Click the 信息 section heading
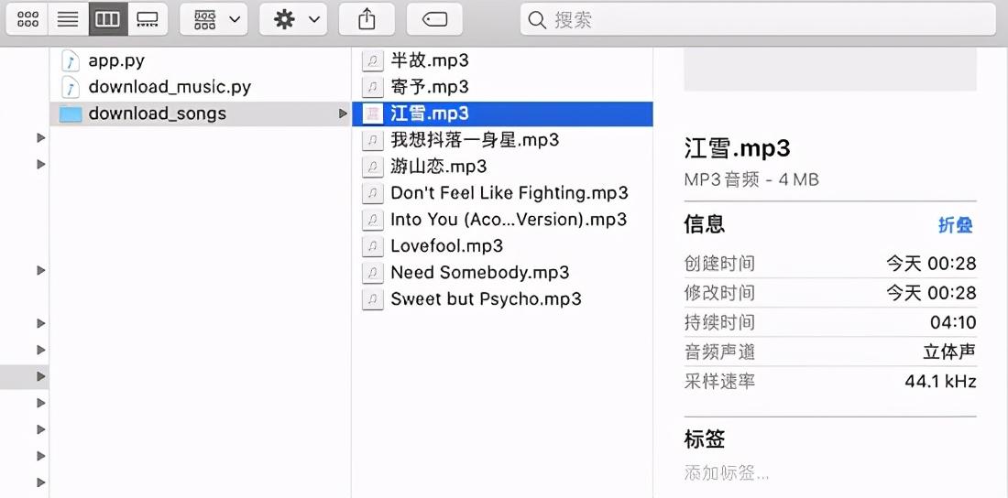 (704, 223)
